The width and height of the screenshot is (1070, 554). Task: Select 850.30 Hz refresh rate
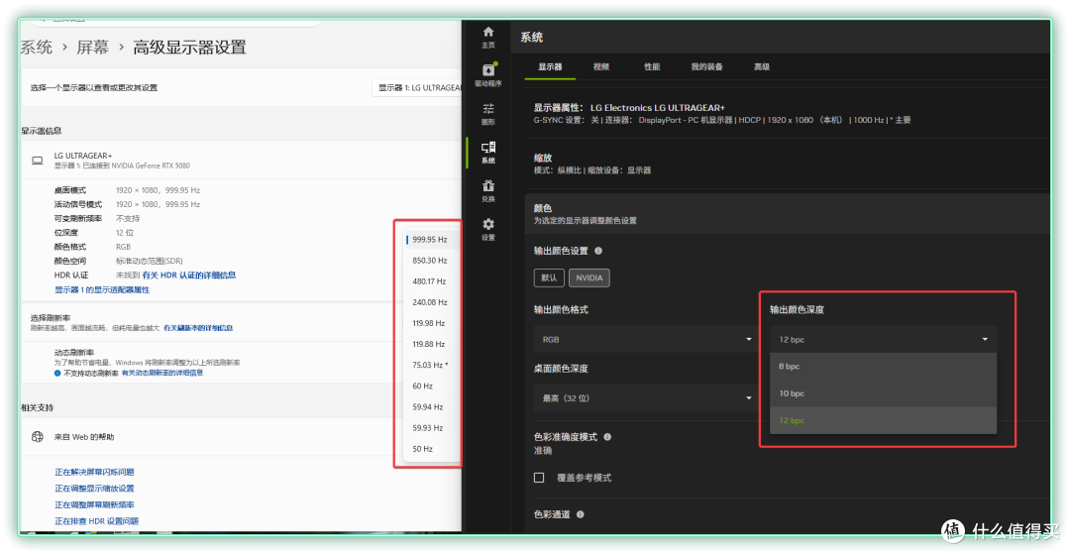coord(431,261)
